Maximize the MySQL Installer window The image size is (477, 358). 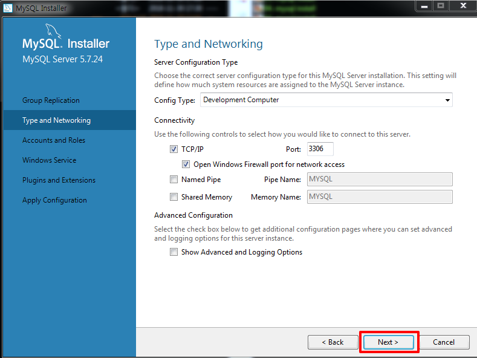(x=441, y=6)
